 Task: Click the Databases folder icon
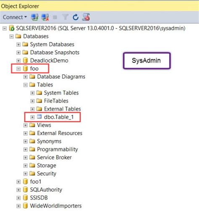[x=18, y=36]
